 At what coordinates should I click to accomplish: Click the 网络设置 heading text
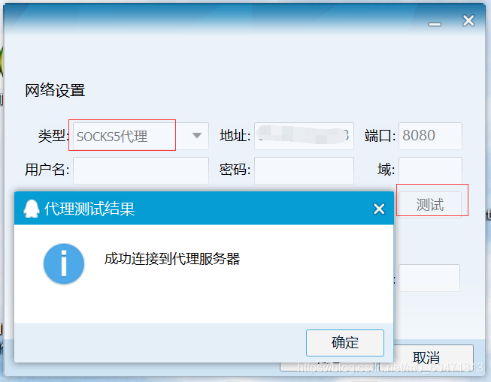point(55,90)
